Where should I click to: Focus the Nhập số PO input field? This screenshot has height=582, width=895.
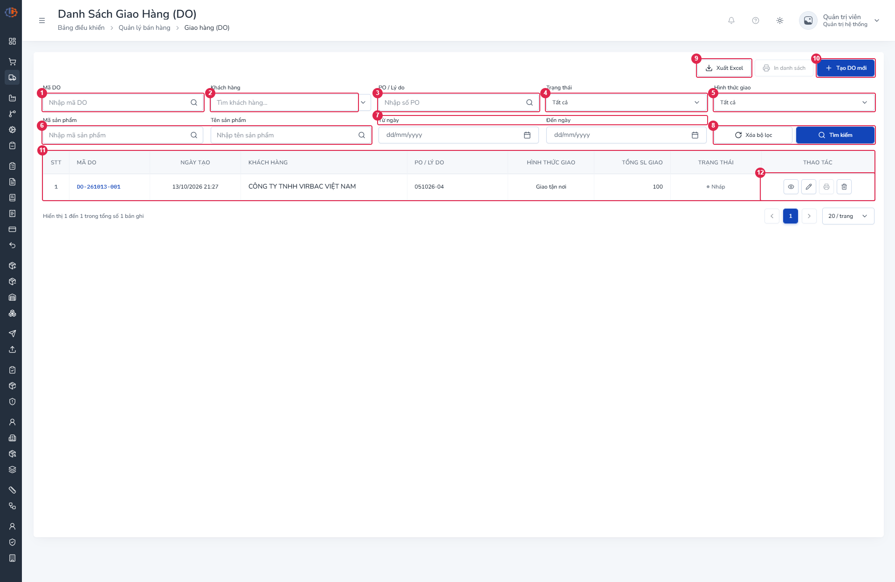458,102
